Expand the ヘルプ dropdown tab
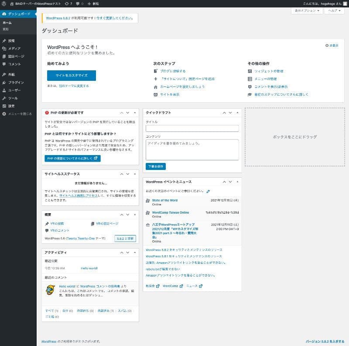 (x=335, y=10)
